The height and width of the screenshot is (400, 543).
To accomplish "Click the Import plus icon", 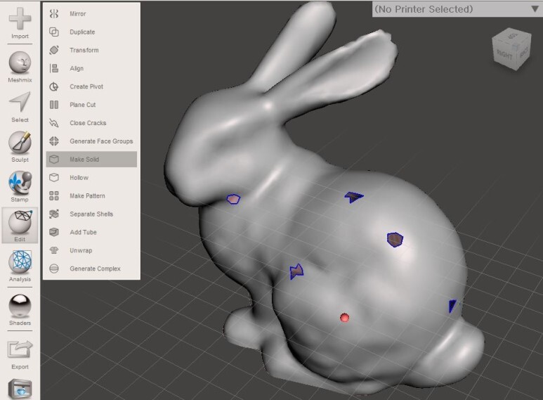I will [20, 19].
